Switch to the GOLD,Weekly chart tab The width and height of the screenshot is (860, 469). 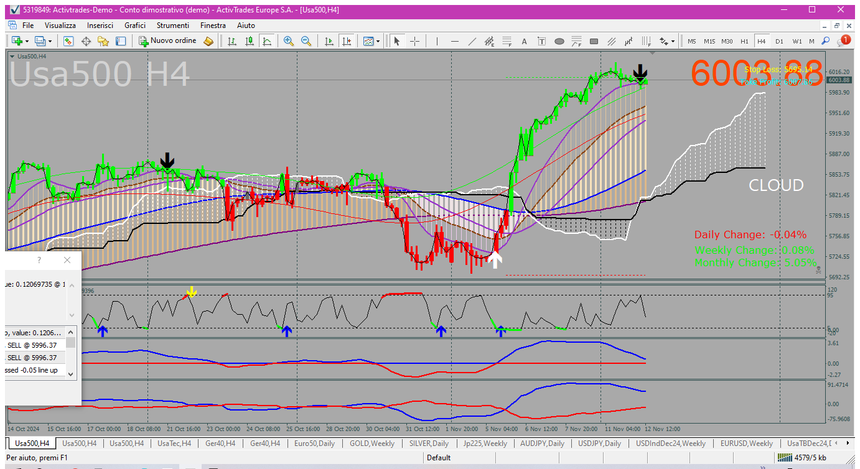372,443
